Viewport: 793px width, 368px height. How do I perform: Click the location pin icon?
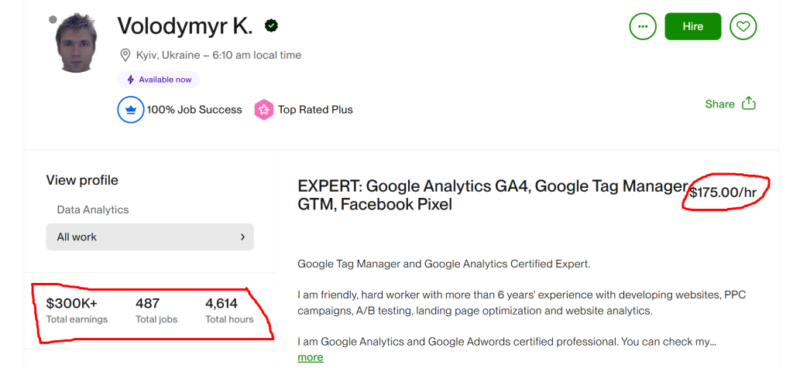coord(125,55)
